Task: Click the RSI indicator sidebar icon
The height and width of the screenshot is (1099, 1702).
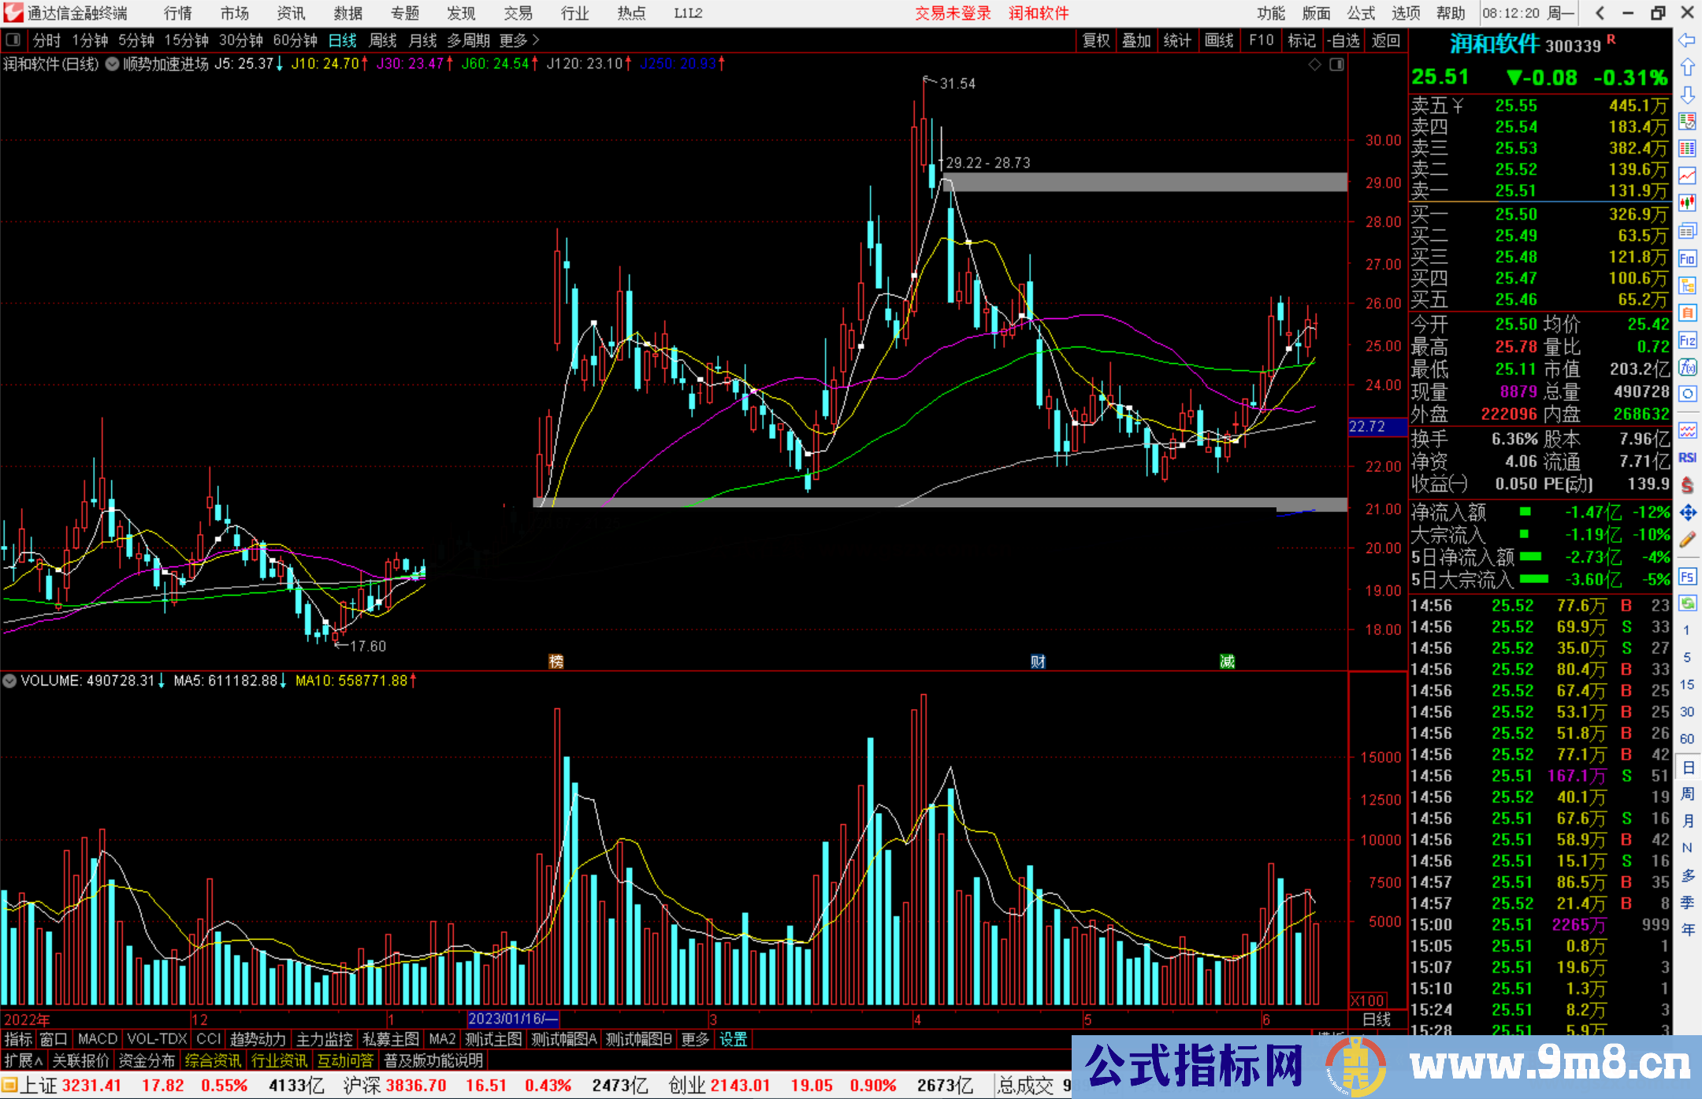Action: click(x=1687, y=458)
